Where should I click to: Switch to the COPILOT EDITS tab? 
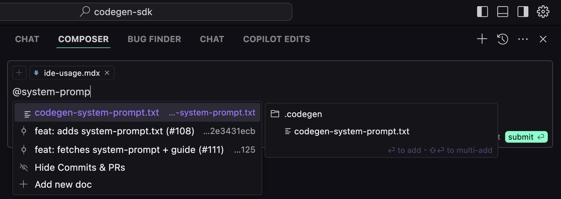click(277, 39)
